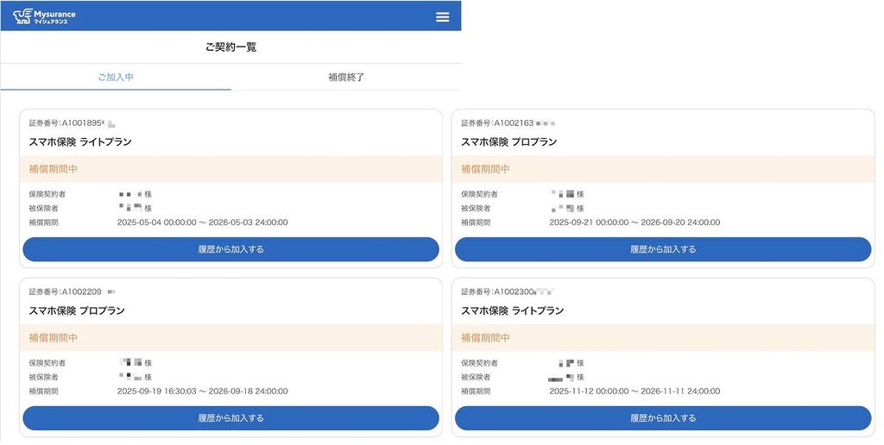The width and height of the screenshot is (884, 445).
Task: Click the coverage period starting 2025-11-12
Action: click(x=634, y=392)
